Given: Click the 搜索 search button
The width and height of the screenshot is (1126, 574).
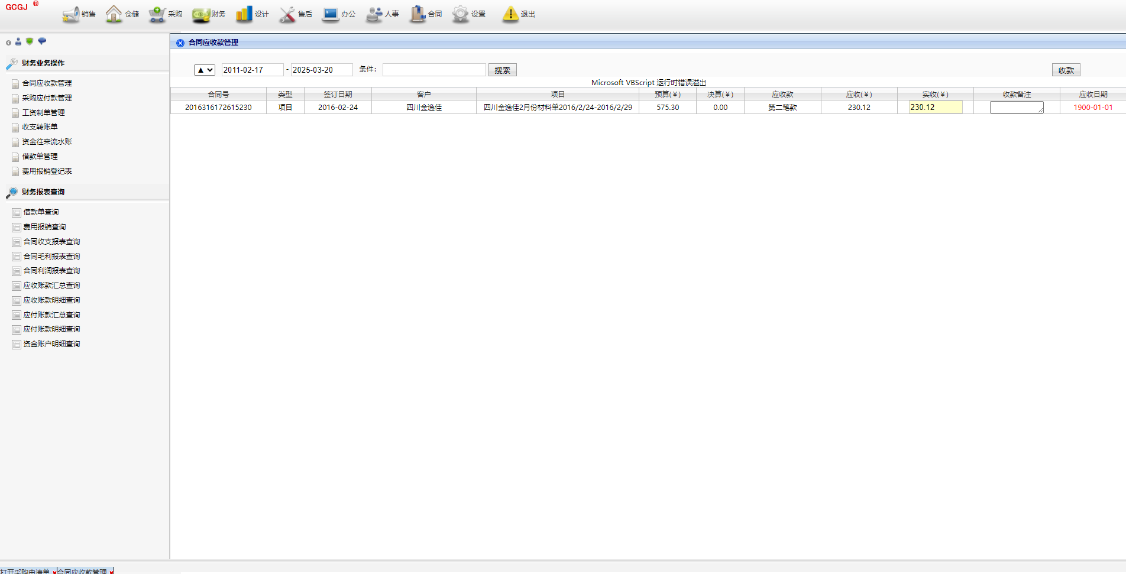Looking at the screenshot, I should tap(502, 70).
